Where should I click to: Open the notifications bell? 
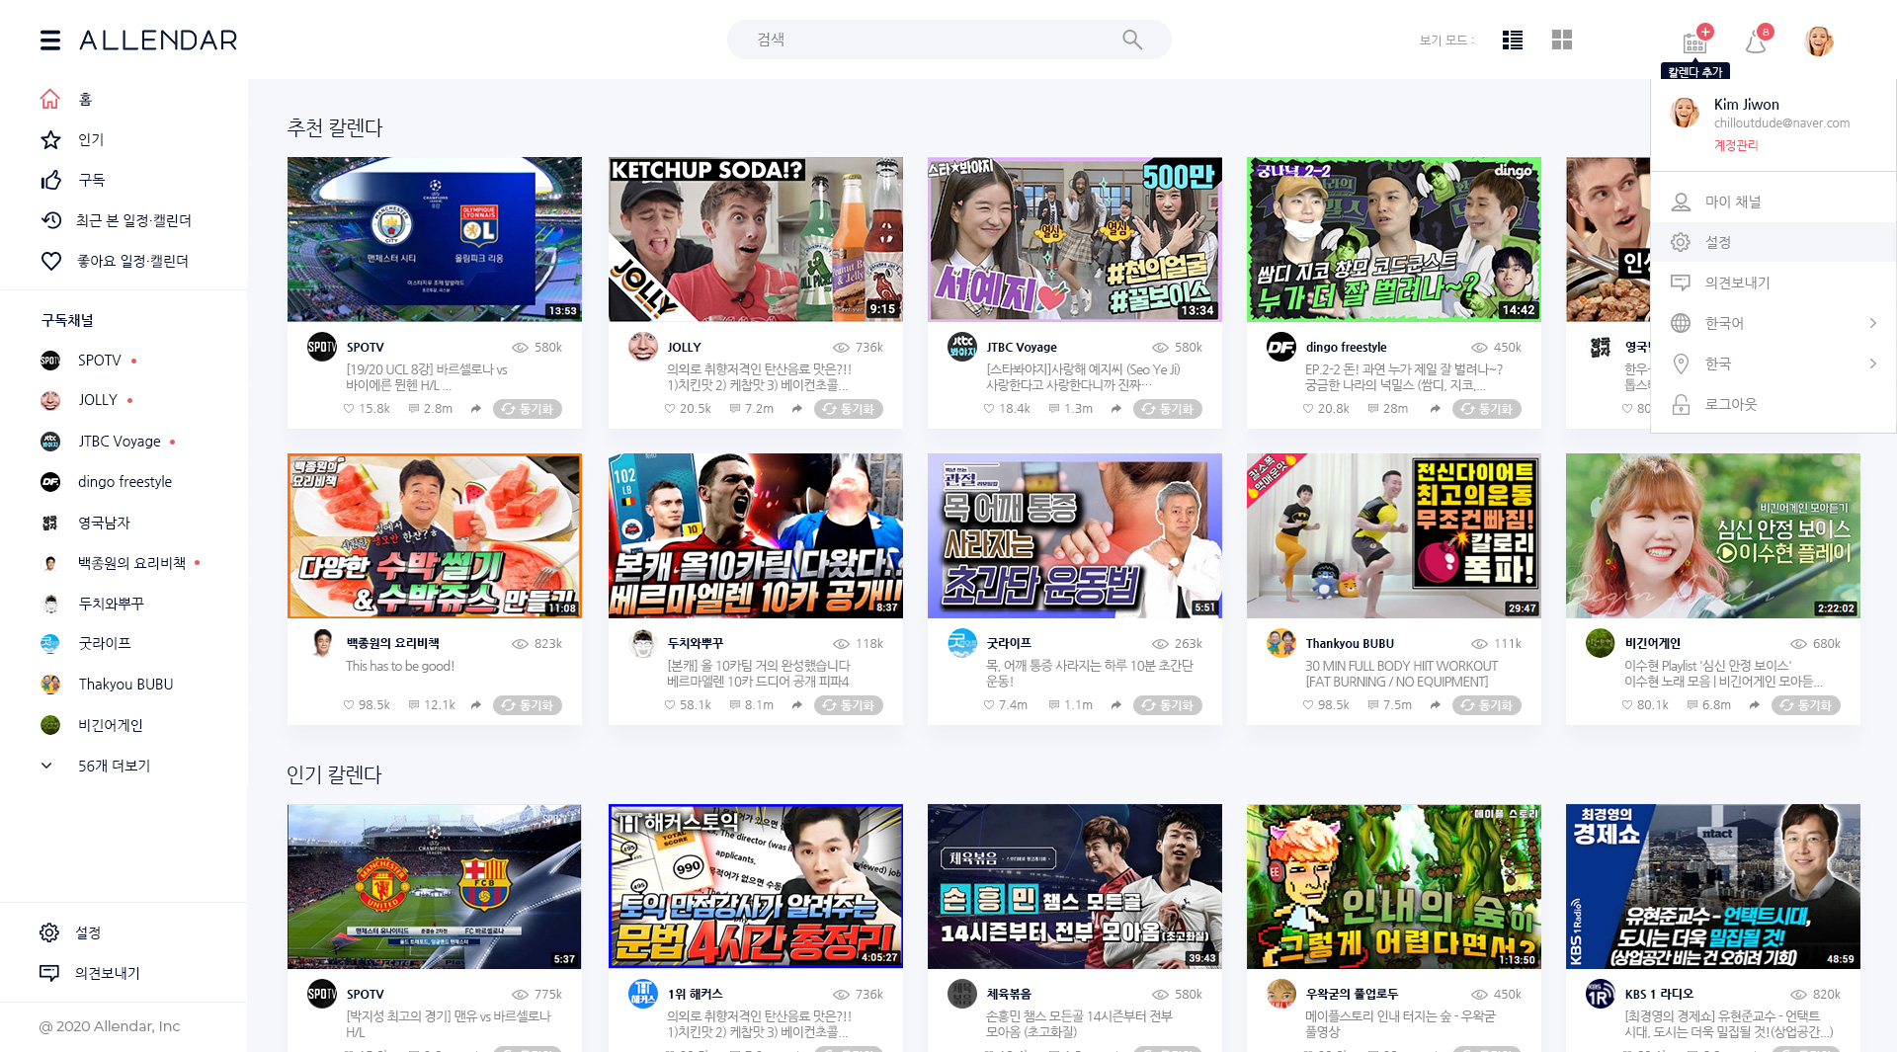[x=1757, y=41]
